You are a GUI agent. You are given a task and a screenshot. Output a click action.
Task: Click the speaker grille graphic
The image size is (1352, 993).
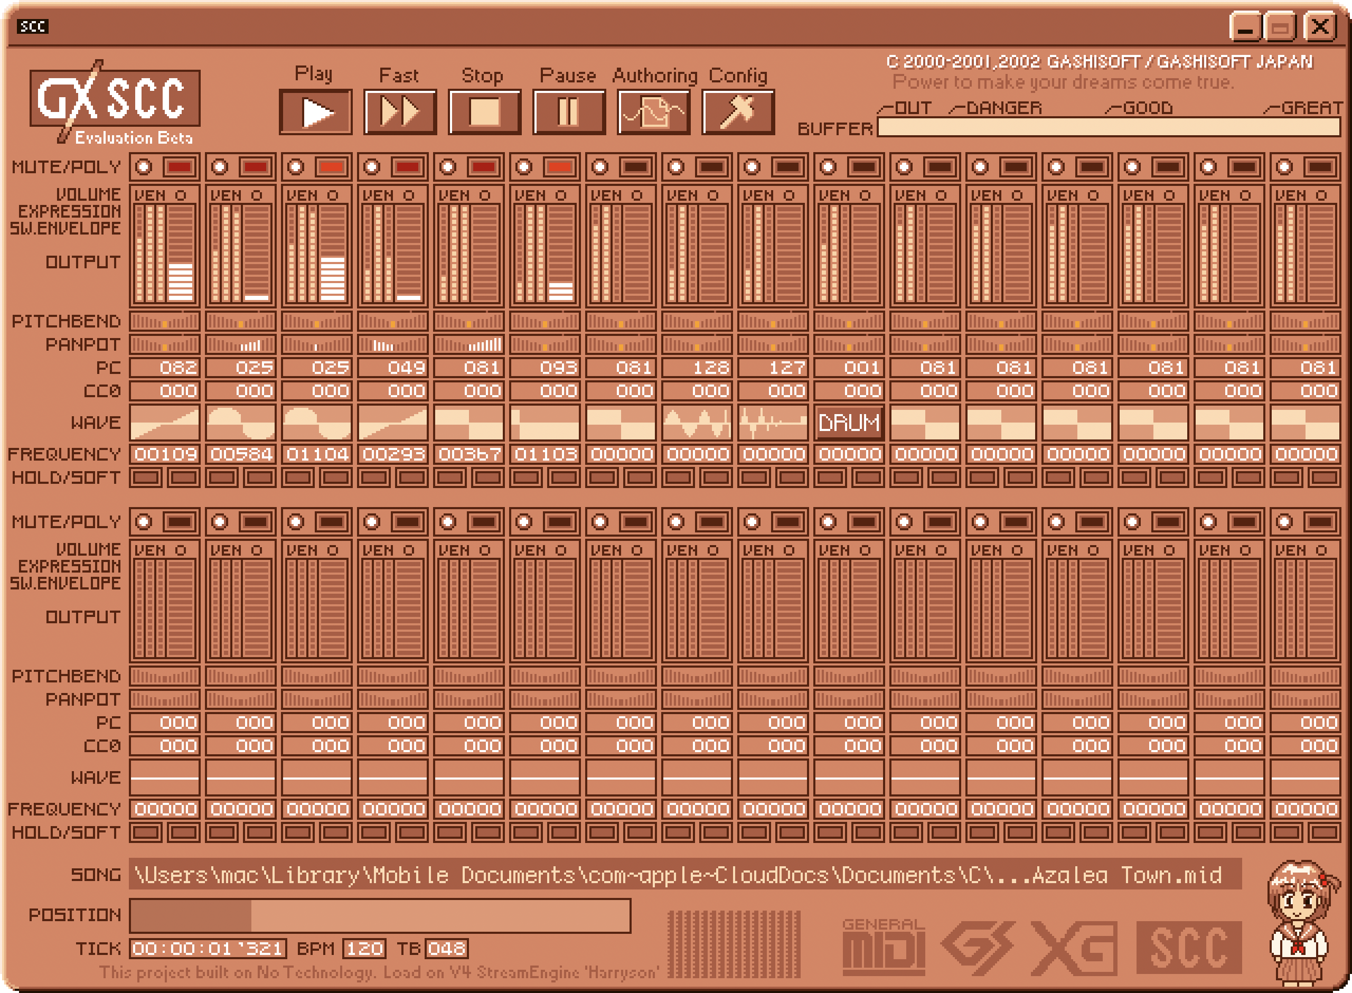click(734, 944)
